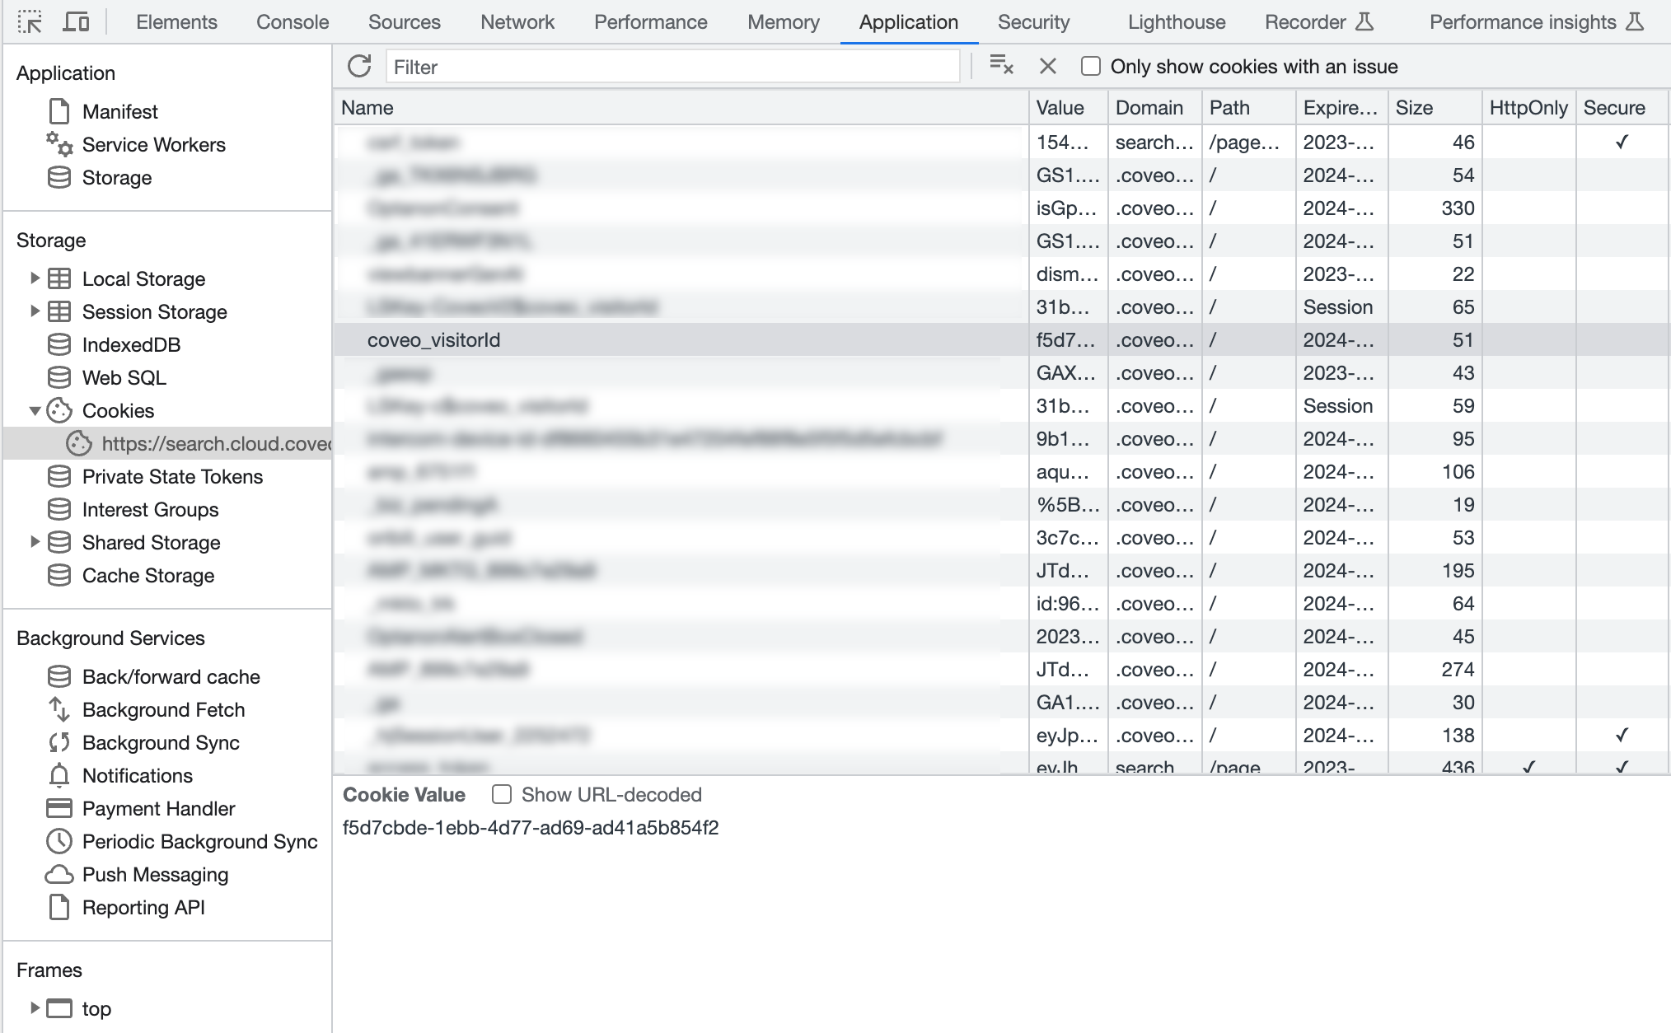Expand the top frame node

pos(34,1007)
